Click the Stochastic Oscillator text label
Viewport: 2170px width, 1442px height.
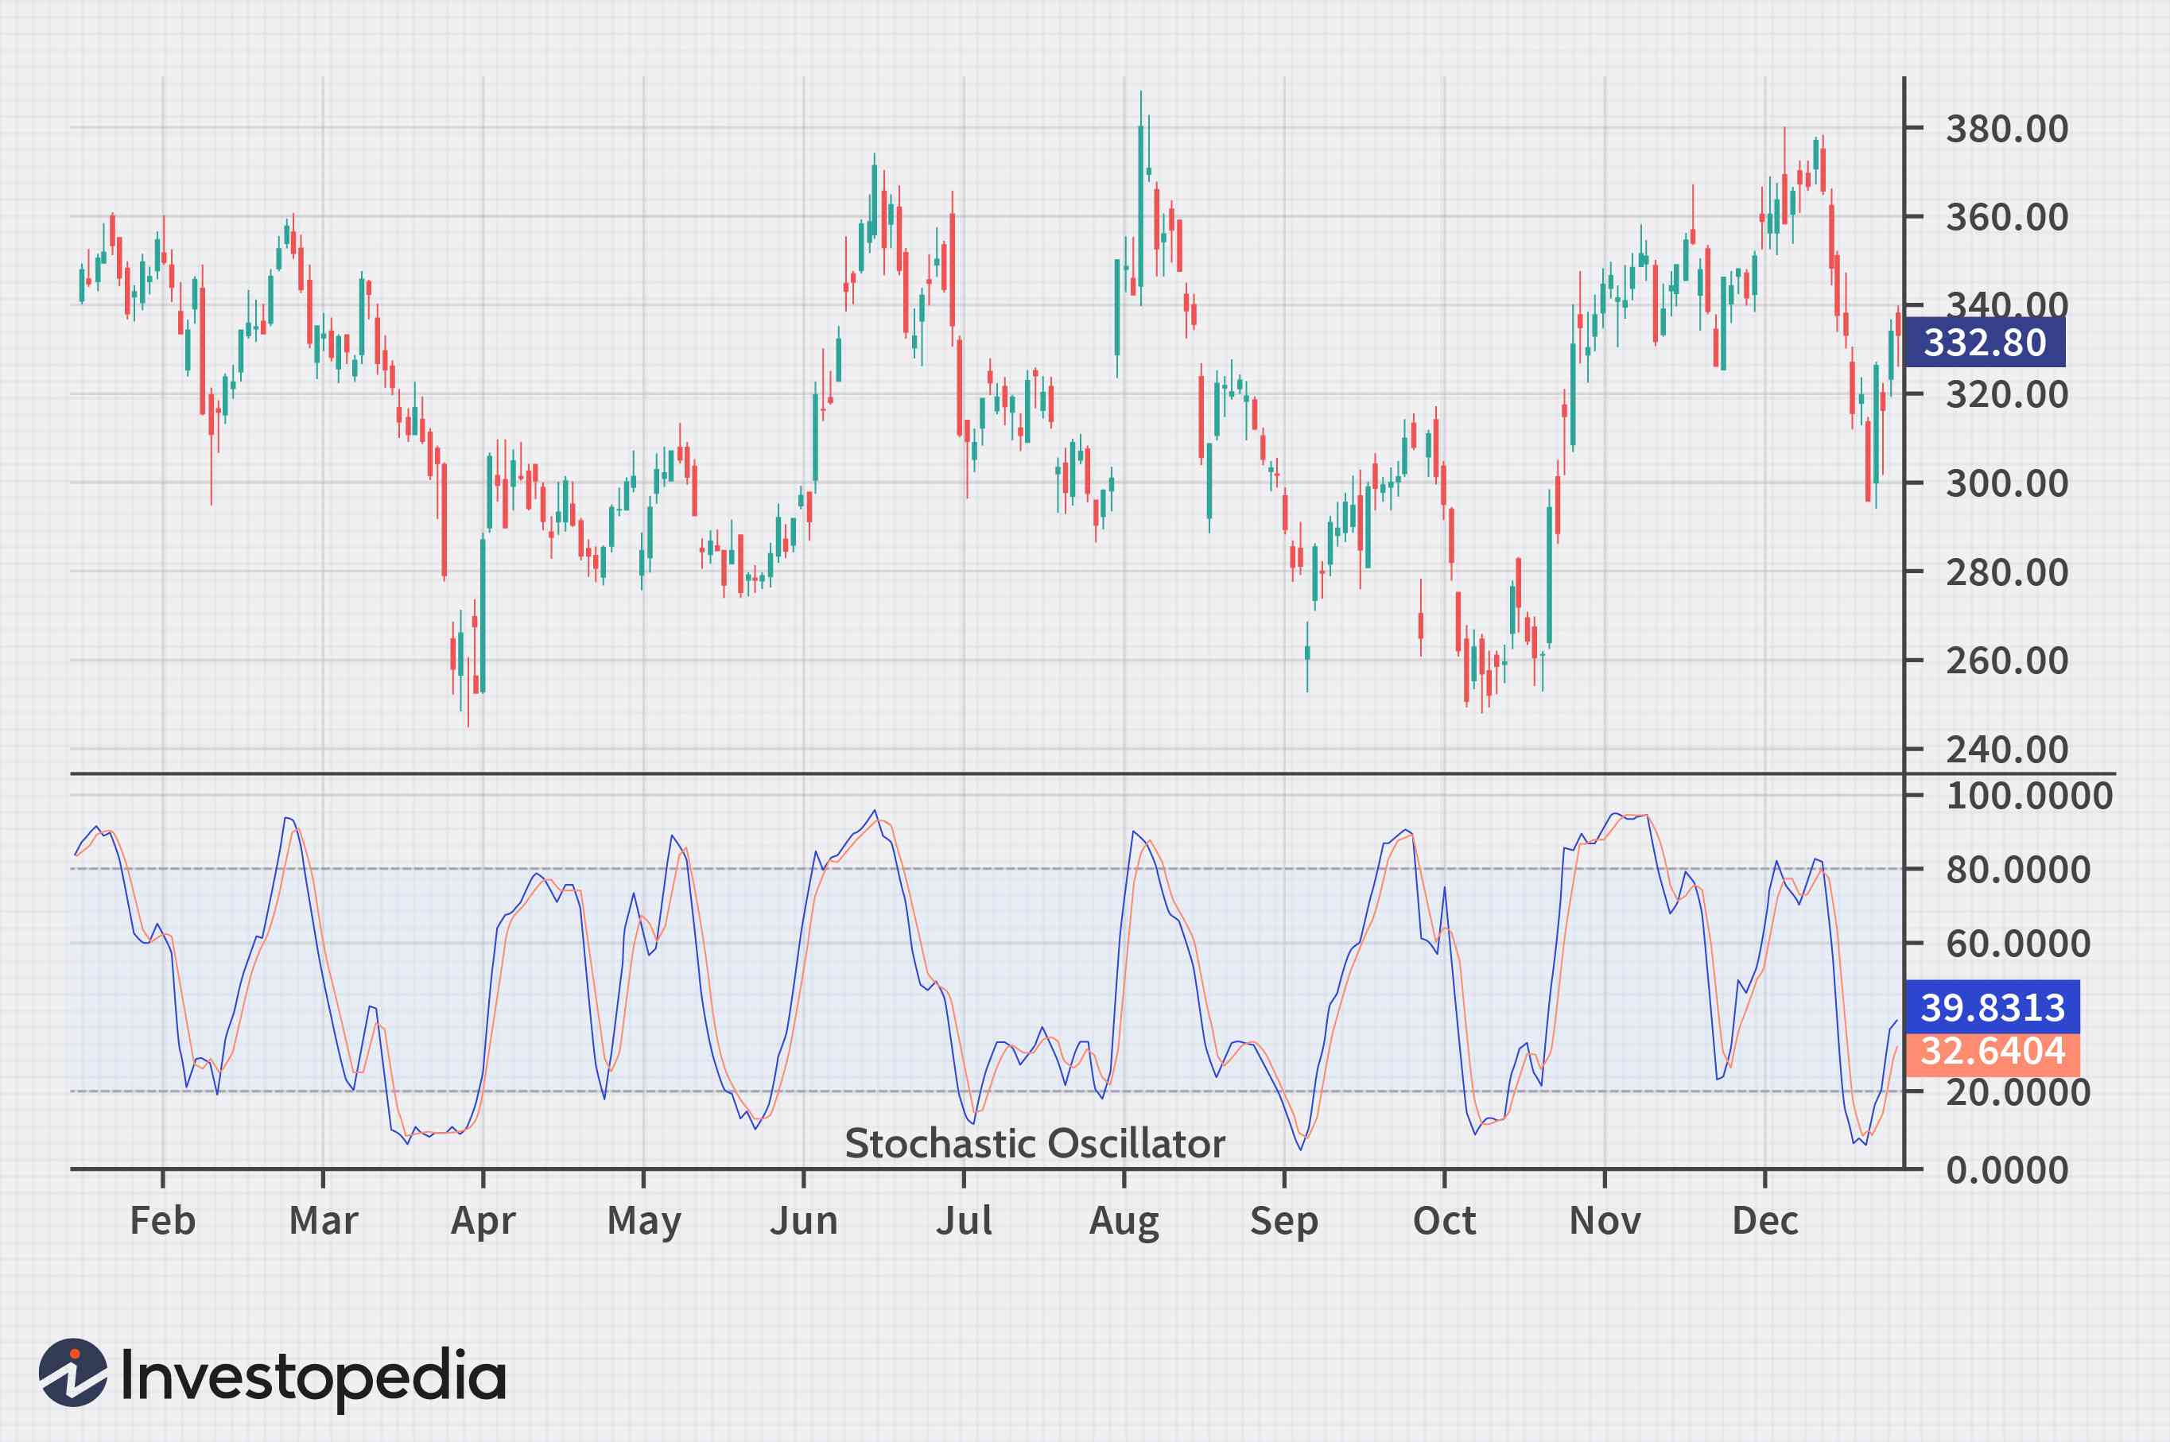(x=1035, y=1143)
